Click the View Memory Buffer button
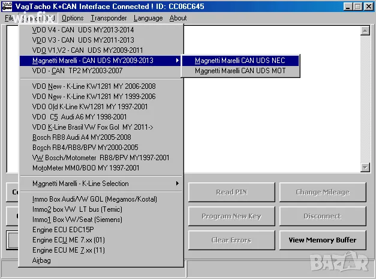 click(323, 240)
